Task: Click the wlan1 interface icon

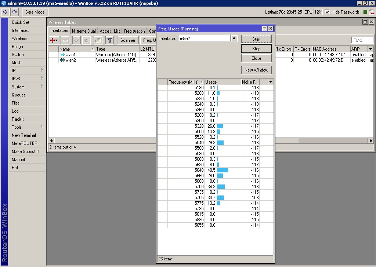Action: pos(62,55)
